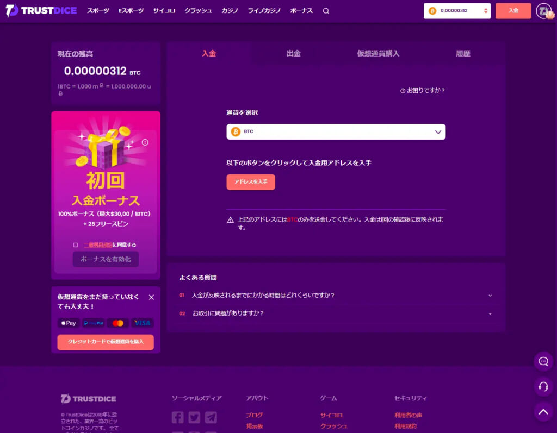Click the Mastercard payment icon
The width and height of the screenshot is (557, 433).
[x=118, y=323]
